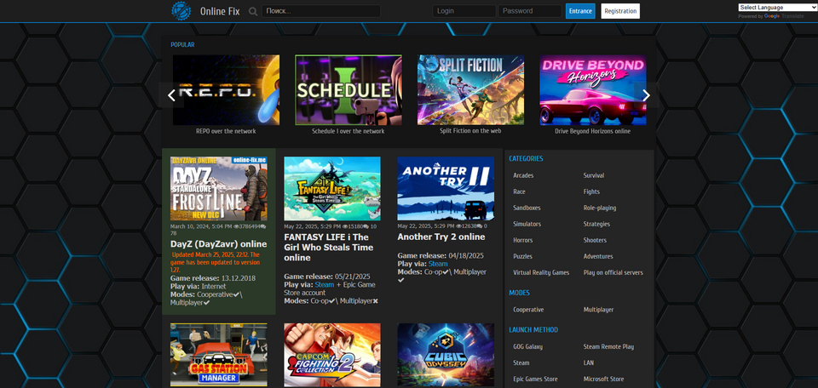
Task: Choose Epic Games Store launch method
Action: pyautogui.click(x=535, y=379)
